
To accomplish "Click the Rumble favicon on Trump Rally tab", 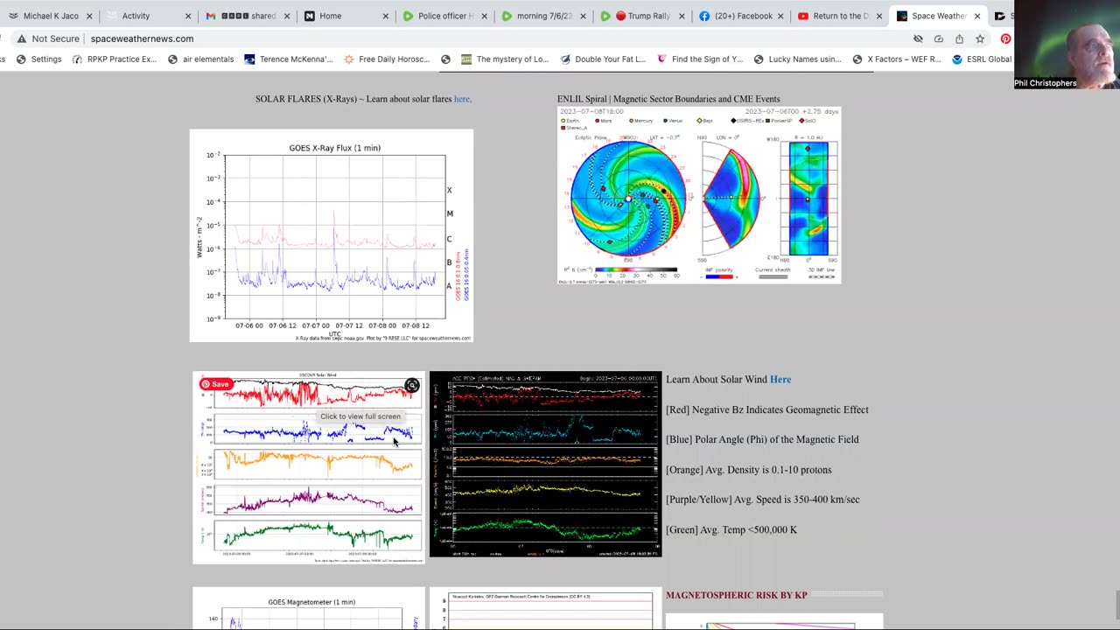I will (605, 16).
